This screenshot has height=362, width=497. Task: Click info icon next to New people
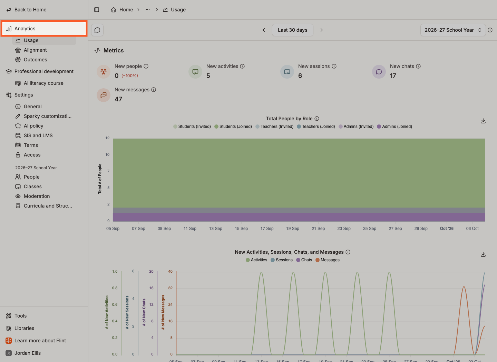pyautogui.click(x=146, y=66)
